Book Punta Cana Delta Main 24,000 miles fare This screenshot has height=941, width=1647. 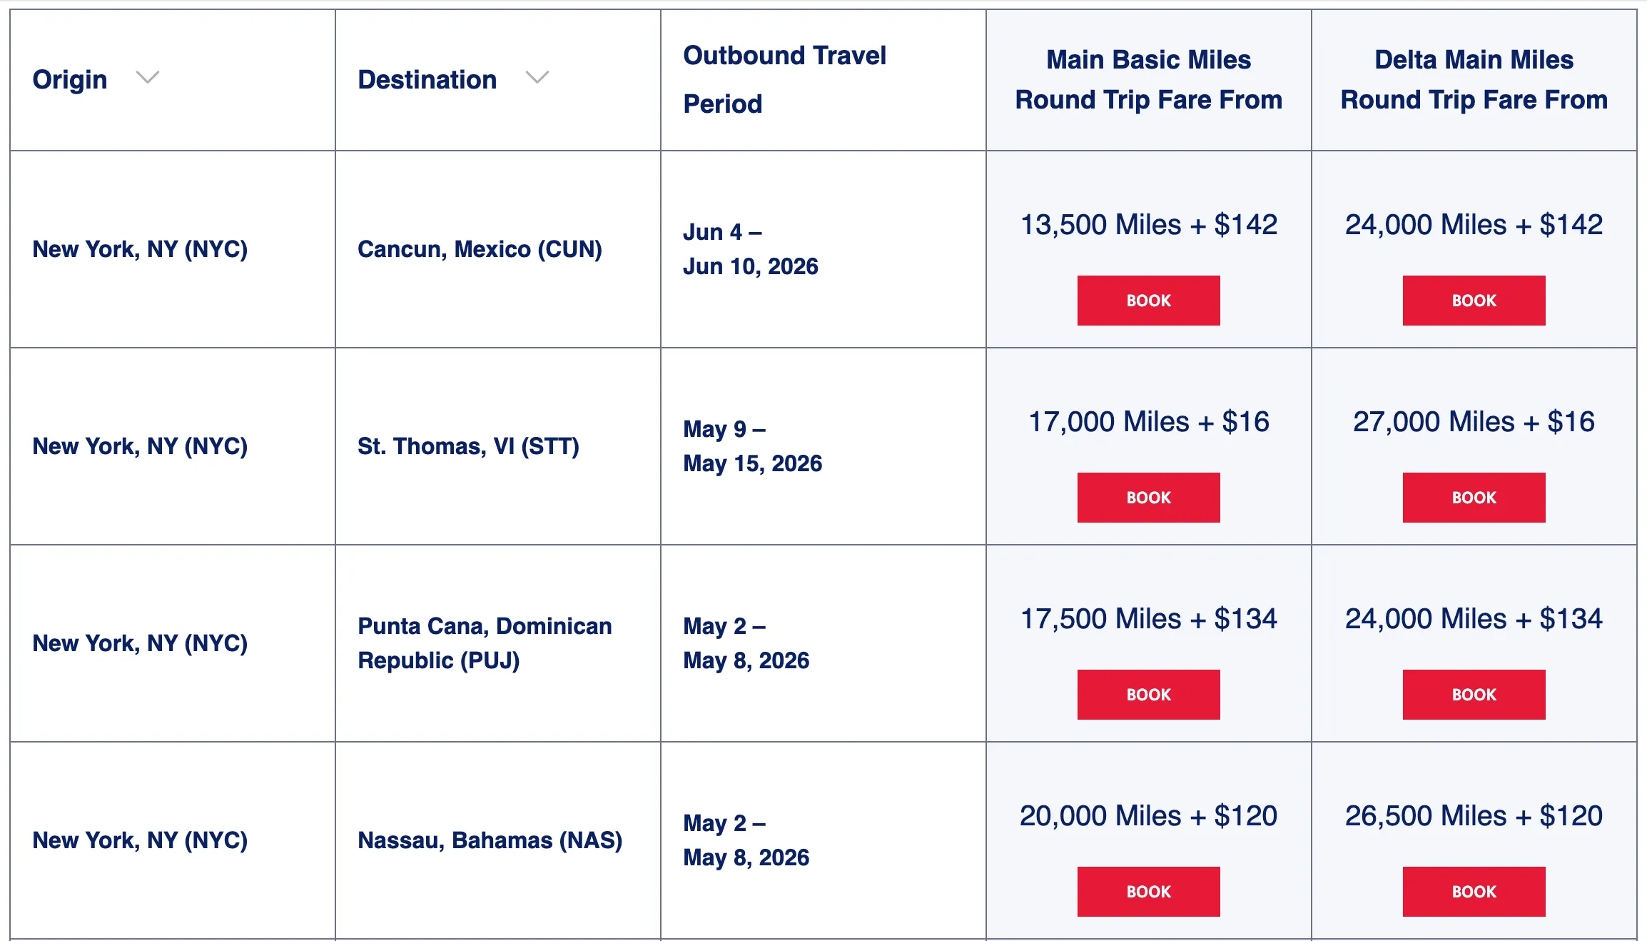1474,695
